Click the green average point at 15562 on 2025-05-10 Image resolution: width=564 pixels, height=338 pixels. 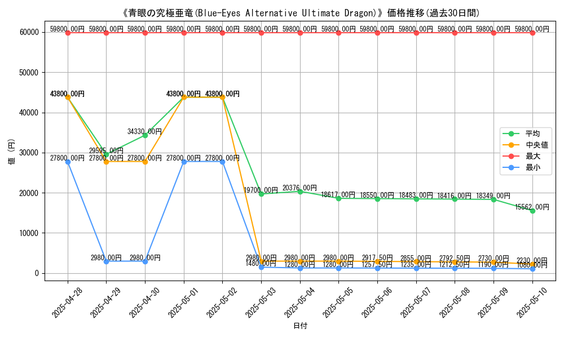tap(532, 211)
